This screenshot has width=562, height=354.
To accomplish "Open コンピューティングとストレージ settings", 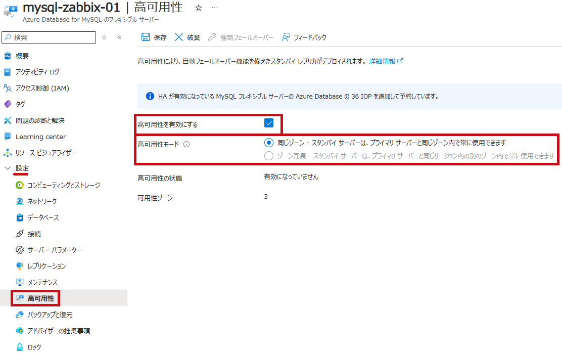I will 64,185.
